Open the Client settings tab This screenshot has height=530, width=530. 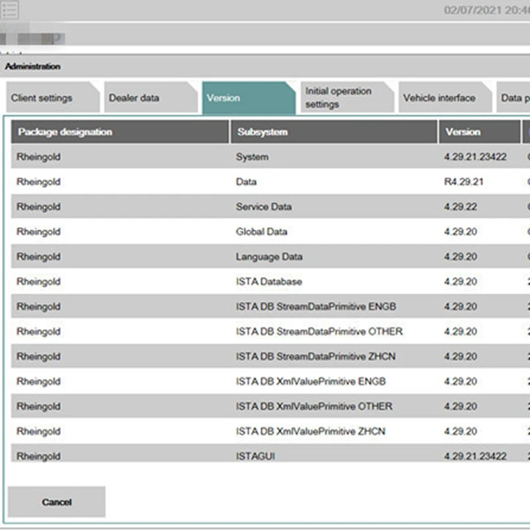pos(53,97)
